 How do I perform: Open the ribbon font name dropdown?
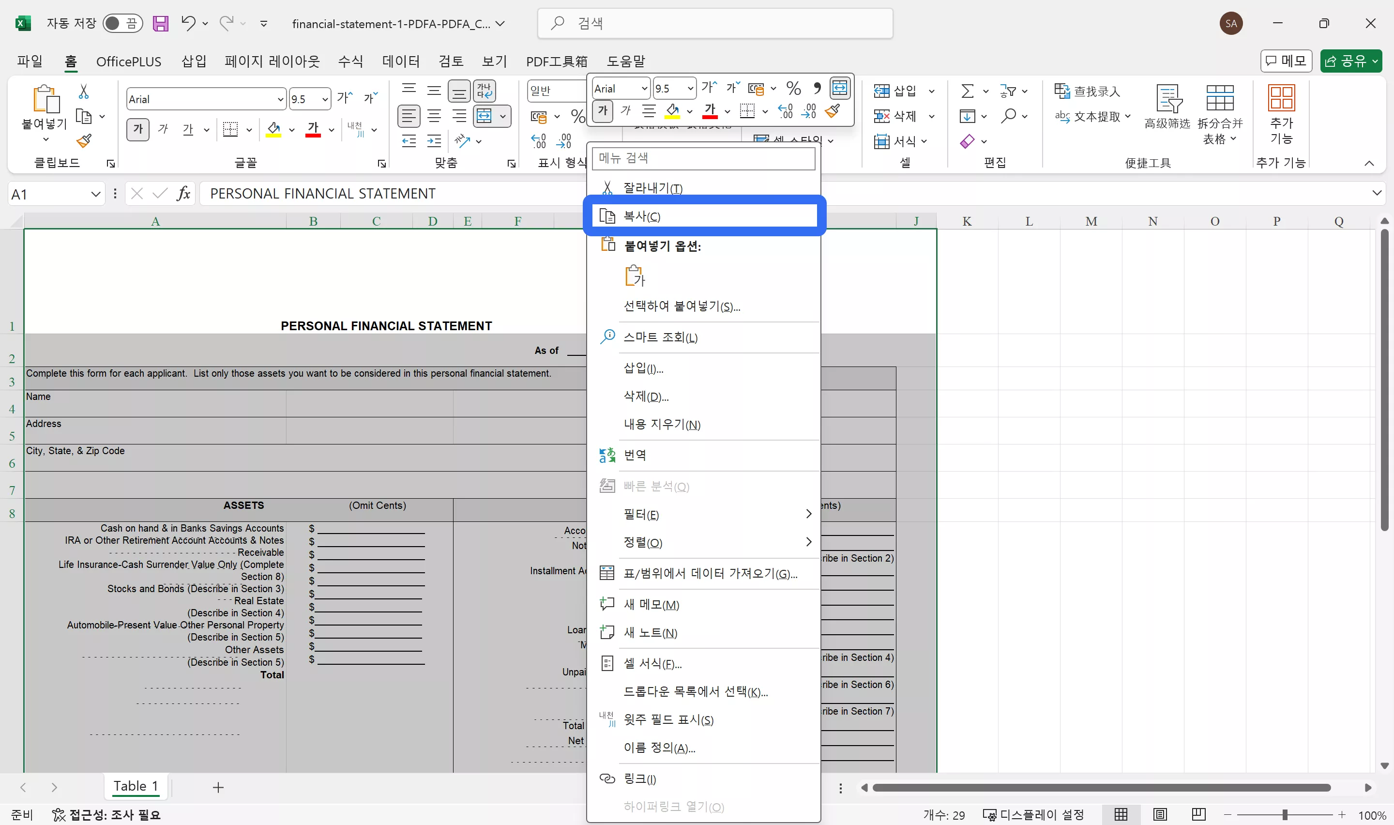[280, 100]
